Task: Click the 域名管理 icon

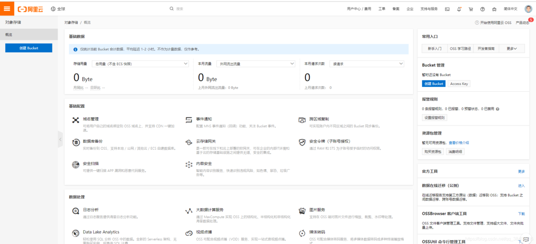Action: pos(75,120)
